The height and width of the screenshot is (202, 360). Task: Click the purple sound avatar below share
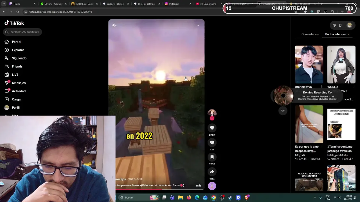point(212,186)
